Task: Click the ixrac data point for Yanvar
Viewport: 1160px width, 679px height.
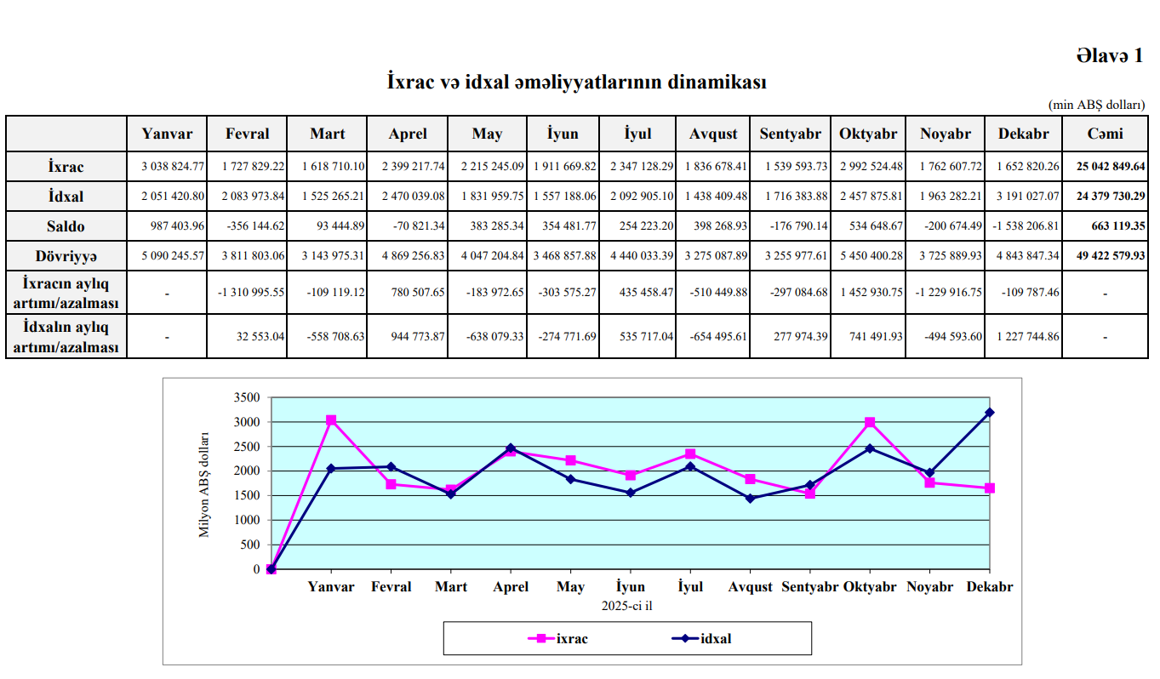Action: click(x=331, y=419)
